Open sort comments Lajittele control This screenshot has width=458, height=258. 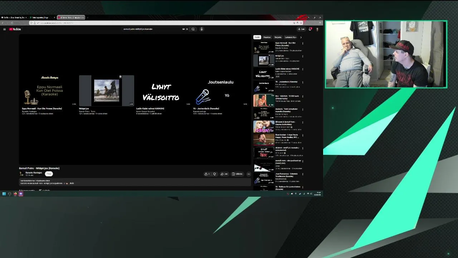click(45, 190)
